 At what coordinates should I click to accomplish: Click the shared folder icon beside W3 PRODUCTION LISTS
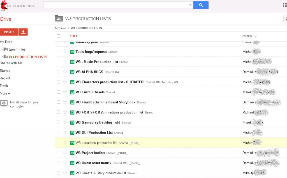coord(59,19)
